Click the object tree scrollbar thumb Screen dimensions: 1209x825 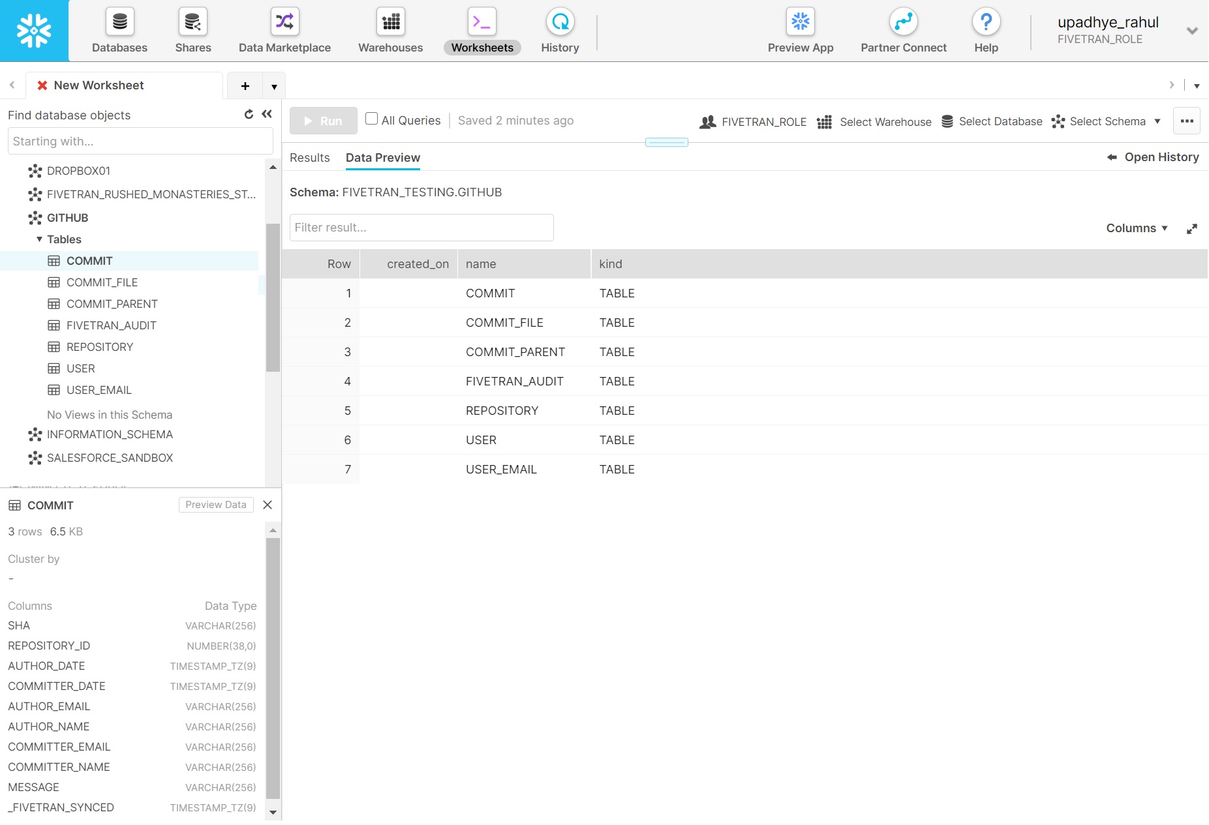(x=273, y=297)
